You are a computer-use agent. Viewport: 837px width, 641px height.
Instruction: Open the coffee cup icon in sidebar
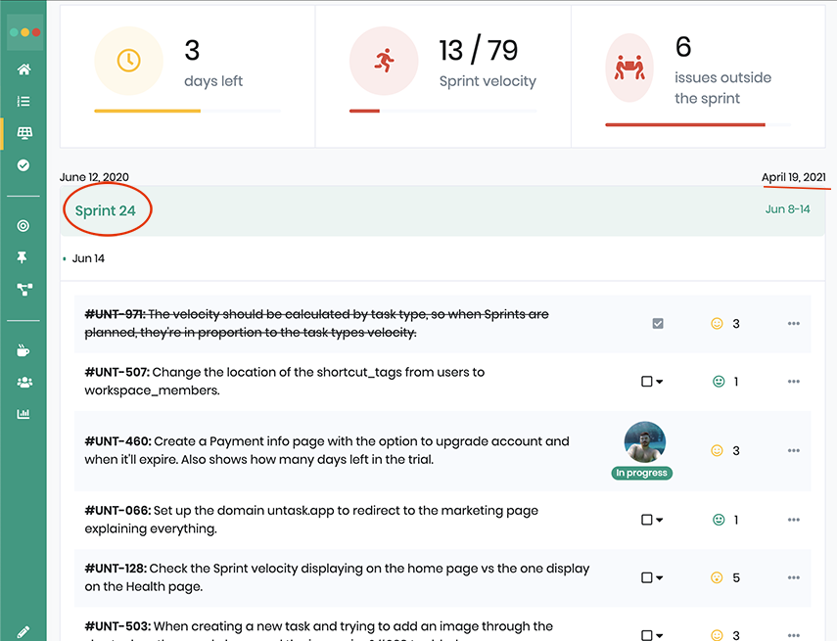tap(23, 350)
